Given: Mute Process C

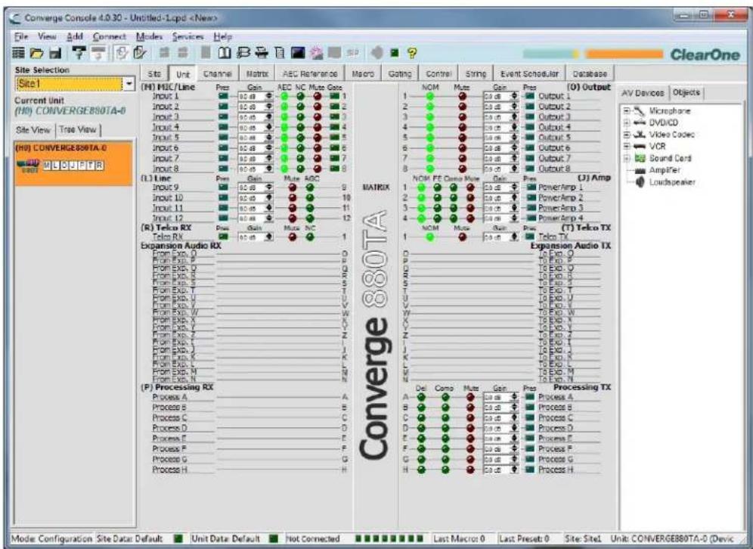Looking at the screenshot, I should click(470, 417).
